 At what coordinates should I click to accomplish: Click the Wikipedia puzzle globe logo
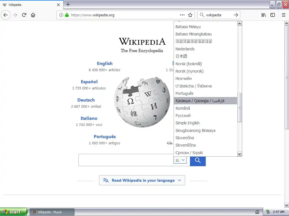[142, 102]
